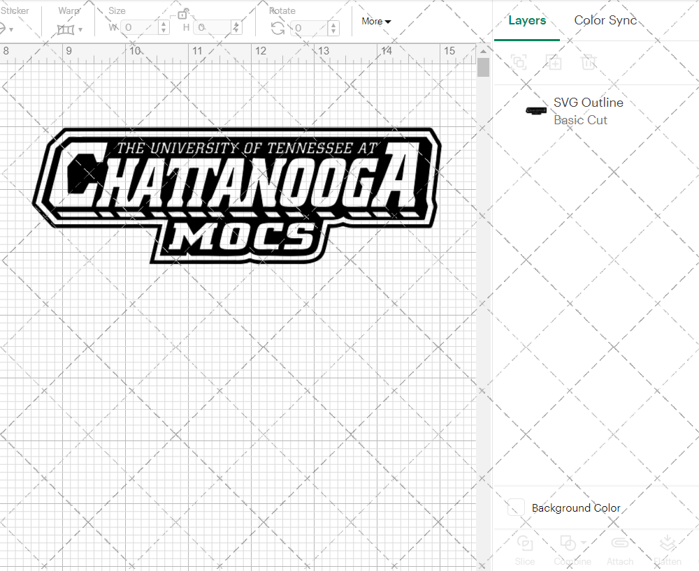
Task: Open the Combine options dropdown arrow
Action: [582, 542]
